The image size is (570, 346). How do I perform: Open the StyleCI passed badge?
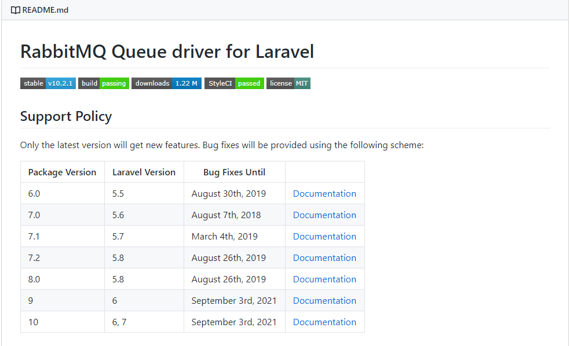(234, 83)
